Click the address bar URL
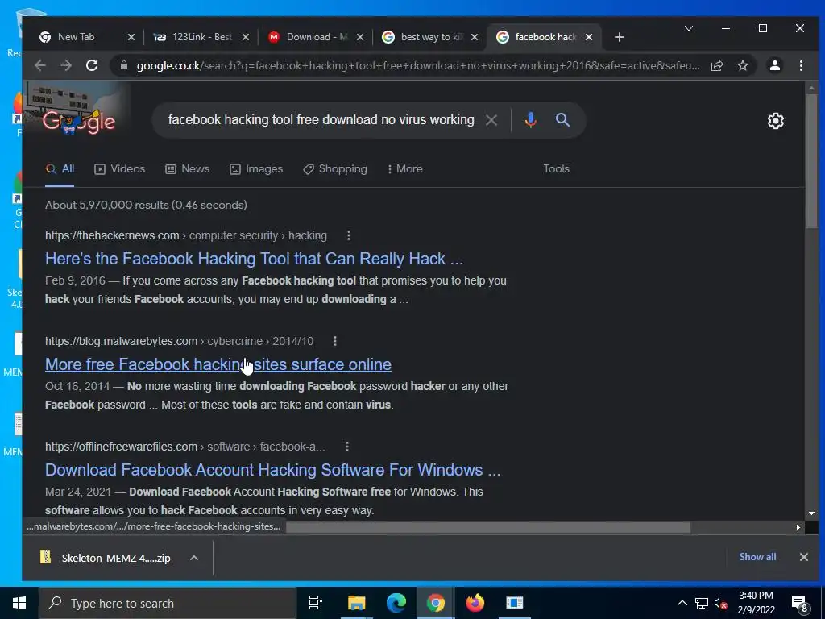This screenshot has width=825, height=619. [x=418, y=66]
